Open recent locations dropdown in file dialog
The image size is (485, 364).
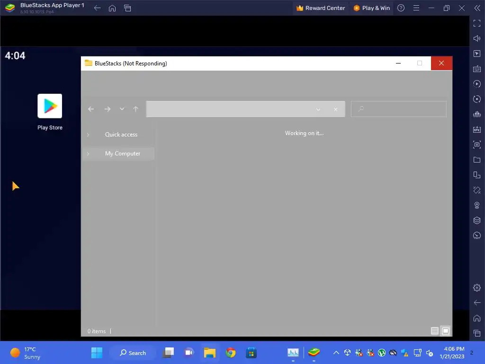point(122,109)
